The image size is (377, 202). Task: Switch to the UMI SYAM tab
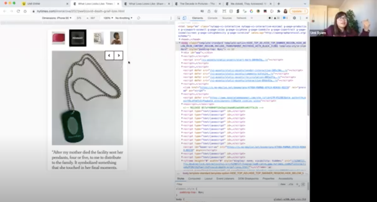point(45,4)
